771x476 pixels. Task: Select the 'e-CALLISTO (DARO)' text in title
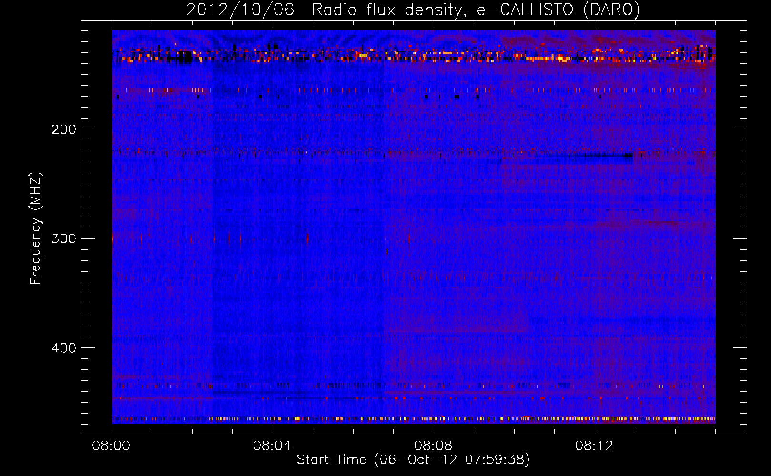[558, 10]
